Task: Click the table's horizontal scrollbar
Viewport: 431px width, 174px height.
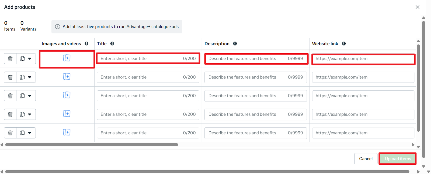Action: pos(92,145)
